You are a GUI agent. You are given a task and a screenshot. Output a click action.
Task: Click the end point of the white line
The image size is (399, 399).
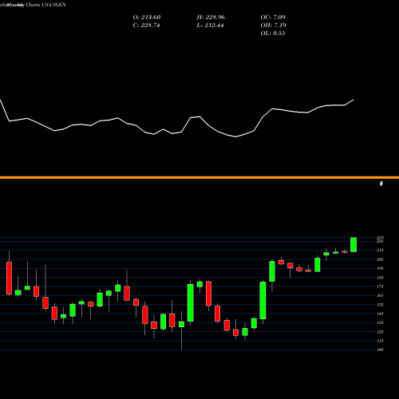pos(354,100)
